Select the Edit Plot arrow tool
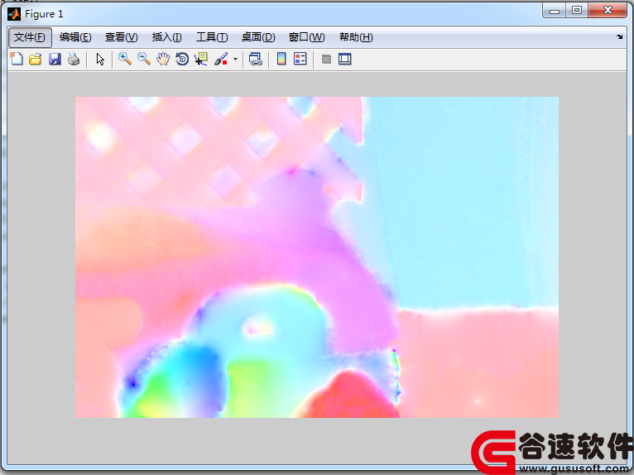 coord(100,59)
